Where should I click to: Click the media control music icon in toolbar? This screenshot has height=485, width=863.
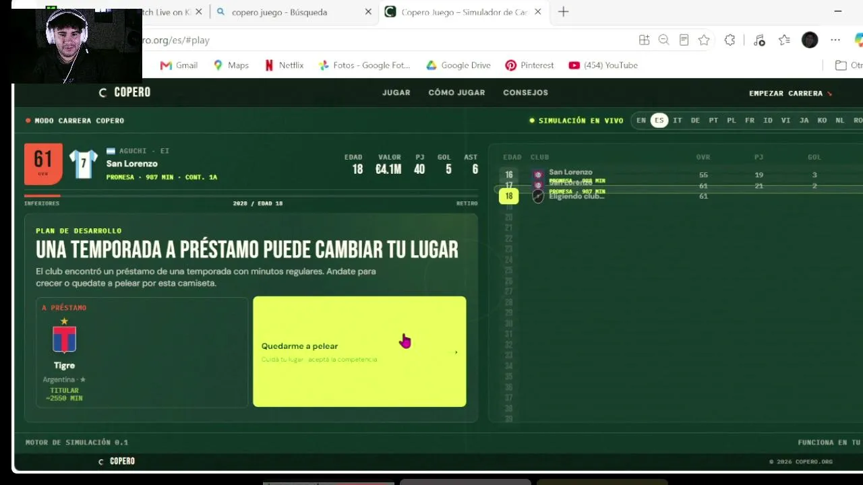click(759, 40)
